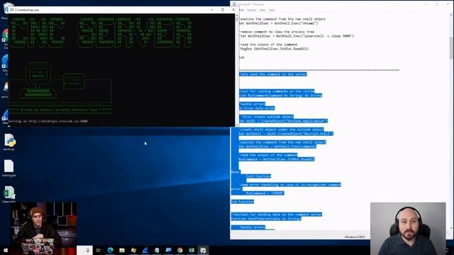Click the py.exe console window title icon
This screenshot has width=454, height=255.
click(11, 9)
